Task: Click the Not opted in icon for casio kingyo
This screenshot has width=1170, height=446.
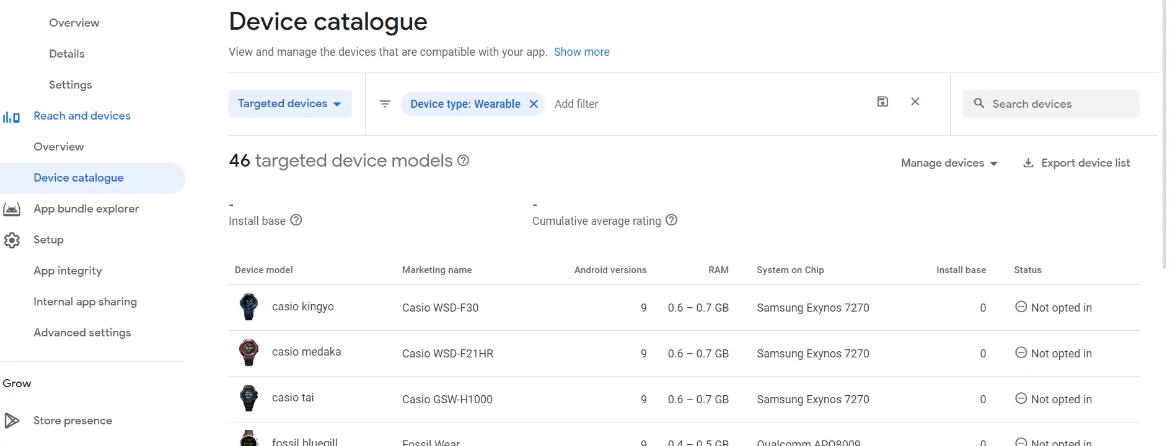Action: [1021, 307]
